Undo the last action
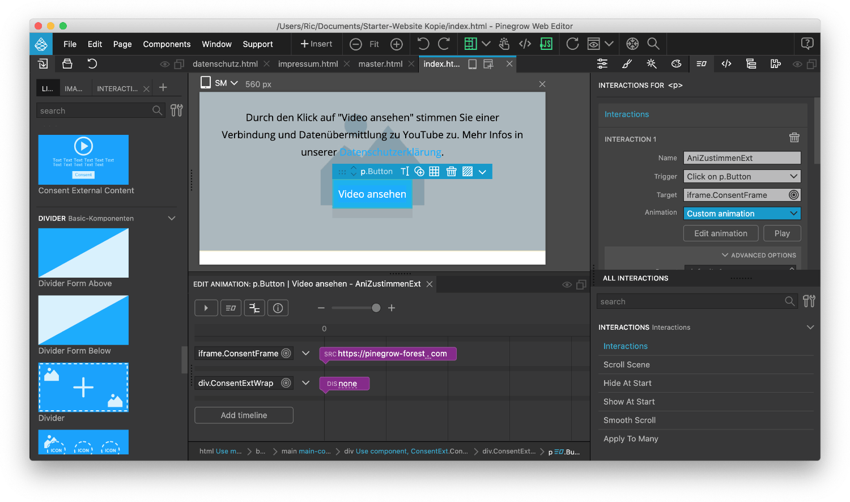The height and width of the screenshot is (502, 850). pyautogui.click(x=423, y=44)
